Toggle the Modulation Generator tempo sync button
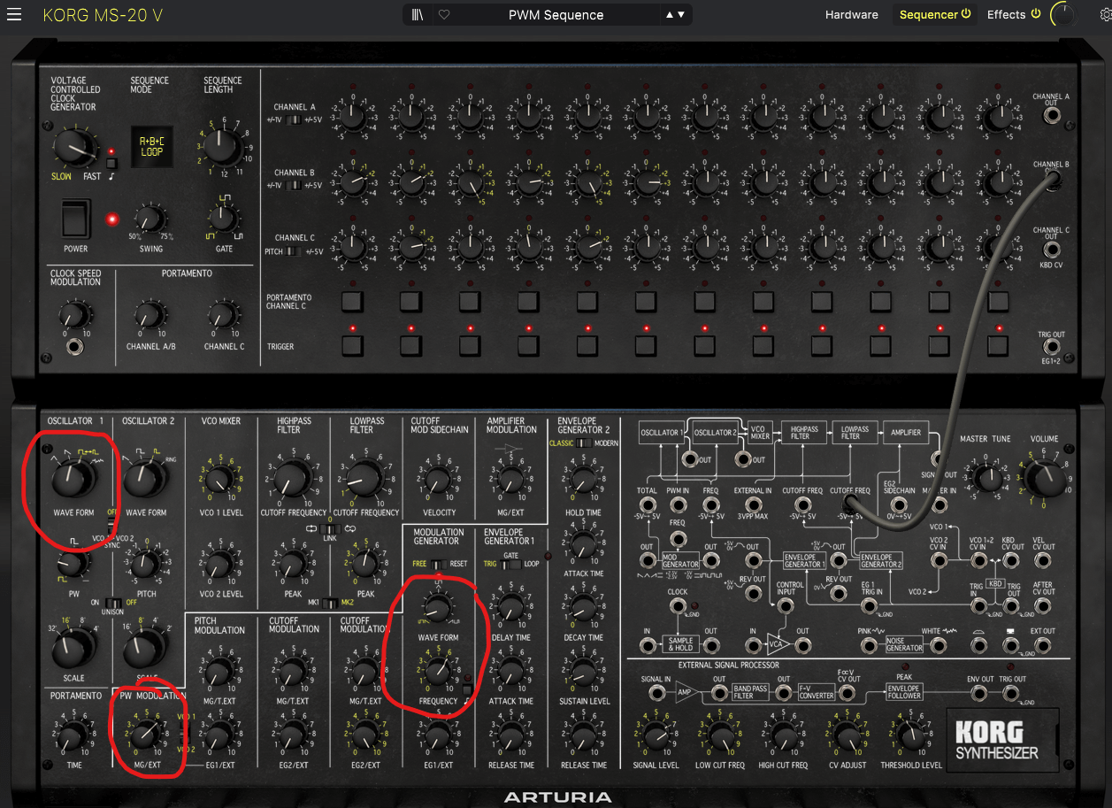Viewport: 1112px width, 808px height. [466, 688]
